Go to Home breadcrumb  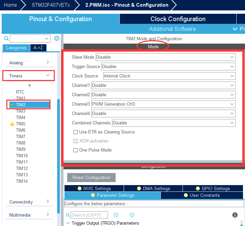coord(10,5)
